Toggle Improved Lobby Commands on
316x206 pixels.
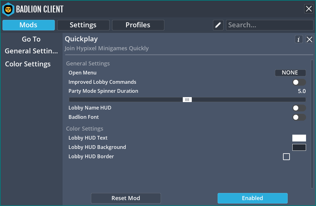pos(299,82)
